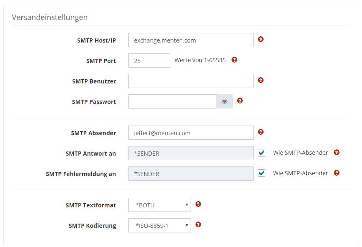
Task: Uncheck Wie SMTP-Absender for Antwort an
Action: (x=261, y=153)
